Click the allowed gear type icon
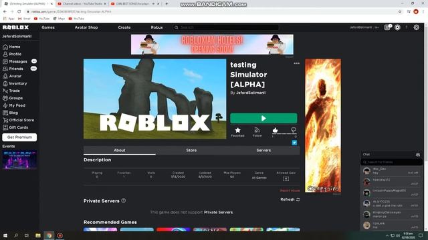428x240 pixels. (286, 179)
